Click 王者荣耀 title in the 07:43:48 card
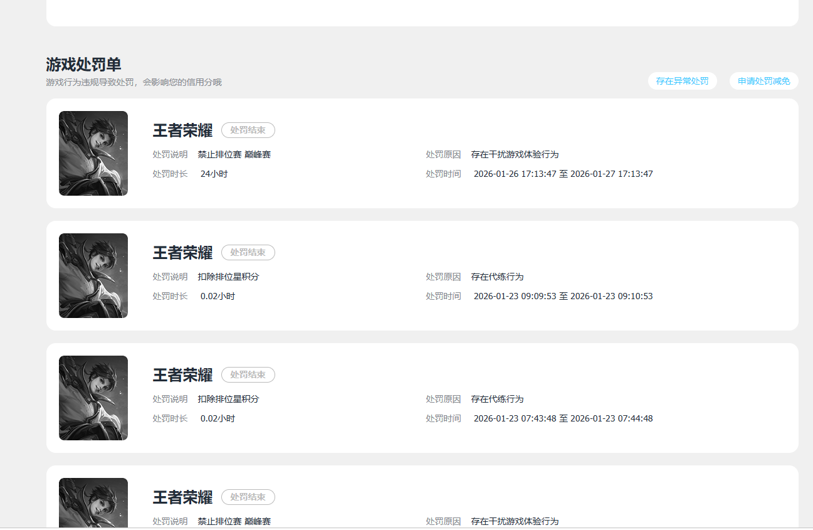 point(182,375)
